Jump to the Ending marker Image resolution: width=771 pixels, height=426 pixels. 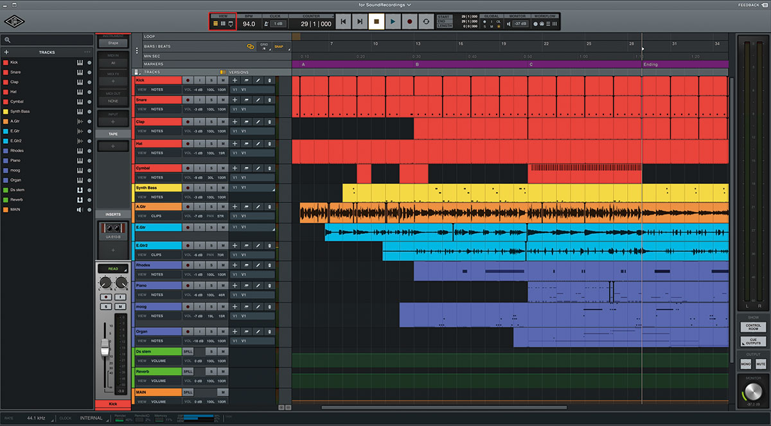(x=651, y=64)
